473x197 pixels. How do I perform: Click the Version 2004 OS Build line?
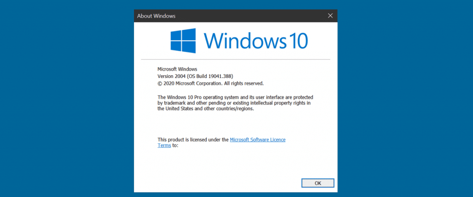tap(195, 76)
